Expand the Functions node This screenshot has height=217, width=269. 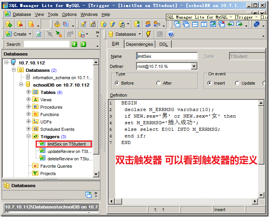28,114
